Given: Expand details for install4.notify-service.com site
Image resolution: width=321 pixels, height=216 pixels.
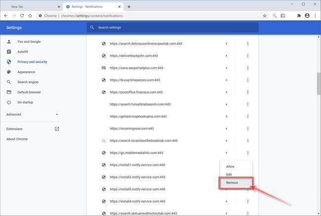Looking at the screenshot, I should click(226, 202).
